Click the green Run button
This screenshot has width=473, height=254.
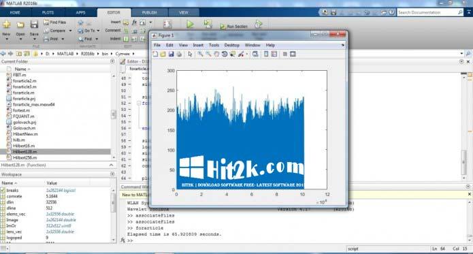click(x=190, y=24)
